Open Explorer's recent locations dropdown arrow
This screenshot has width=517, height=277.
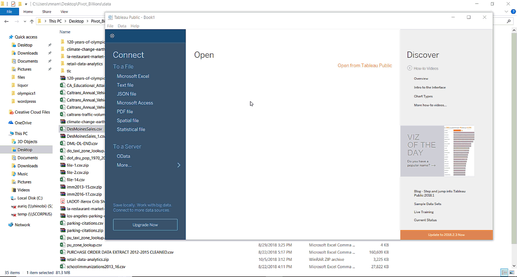(25, 21)
